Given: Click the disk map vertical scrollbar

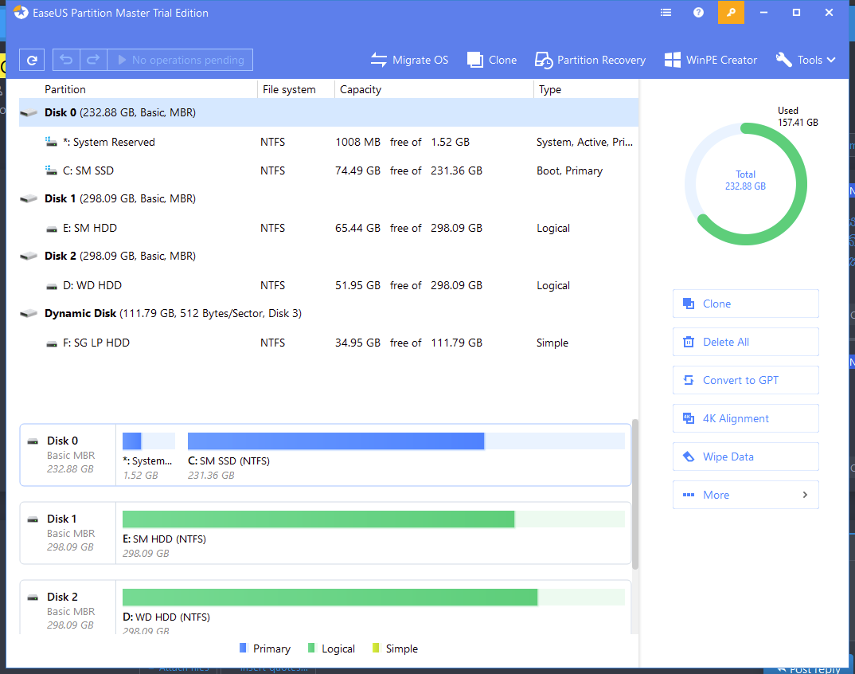Looking at the screenshot, I should [634, 495].
